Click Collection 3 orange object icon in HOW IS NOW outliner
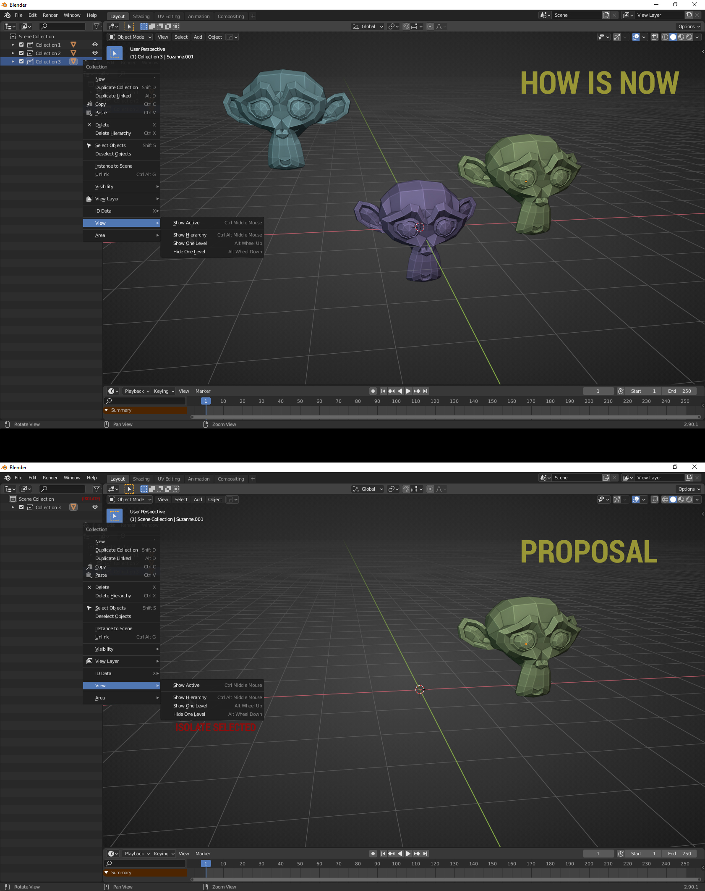 pyautogui.click(x=73, y=61)
